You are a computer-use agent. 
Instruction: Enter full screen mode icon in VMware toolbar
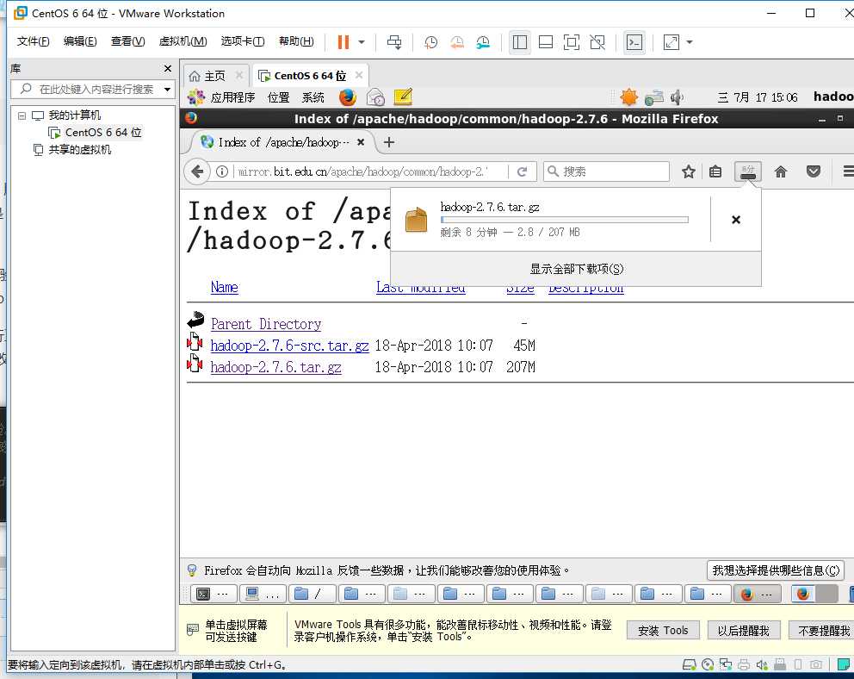coord(572,42)
